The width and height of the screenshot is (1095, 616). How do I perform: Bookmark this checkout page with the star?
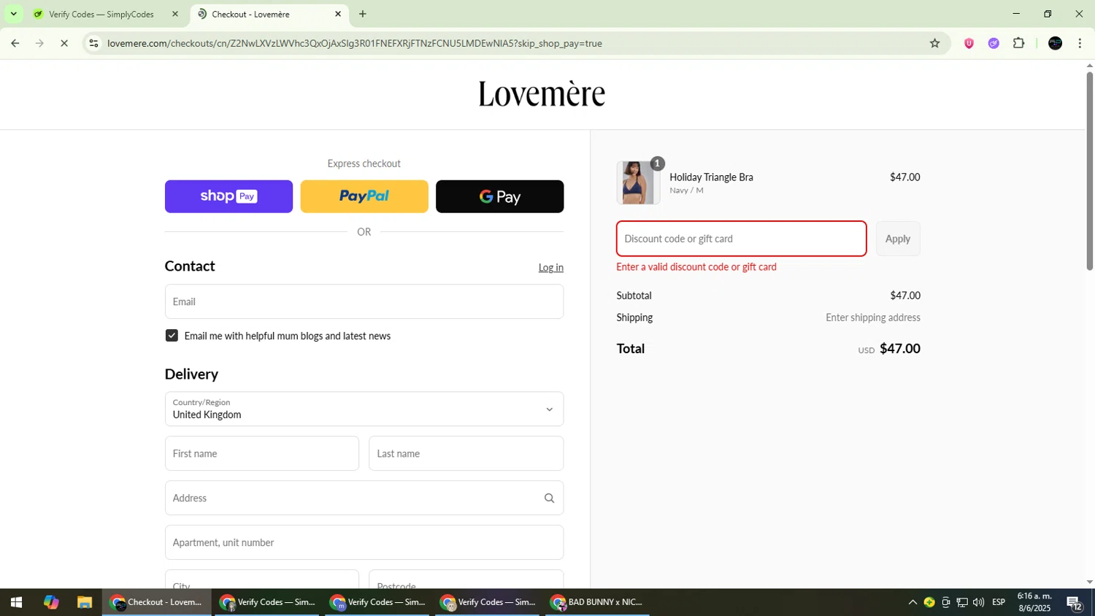(x=934, y=44)
